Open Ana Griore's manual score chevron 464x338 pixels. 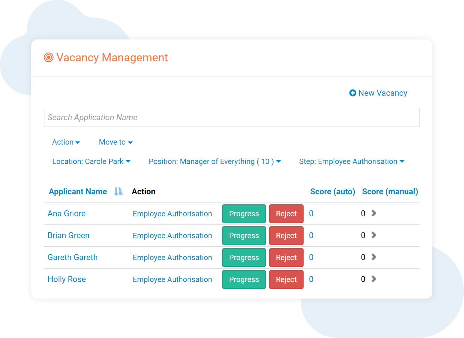click(x=373, y=213)
